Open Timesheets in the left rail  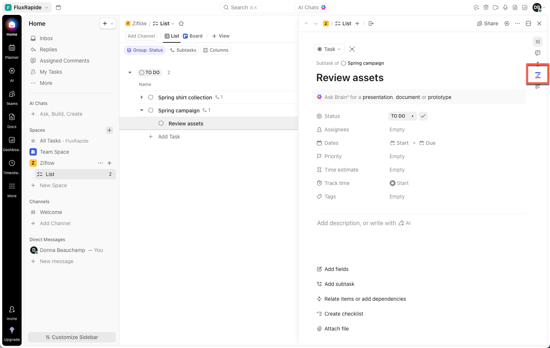tap(12, 167)
